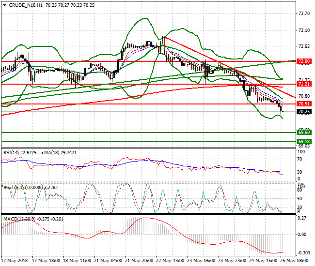Viewport: 315px width, 266px height.
Task: Click the 21 May 20:00 time label
Action: point(139,261)
